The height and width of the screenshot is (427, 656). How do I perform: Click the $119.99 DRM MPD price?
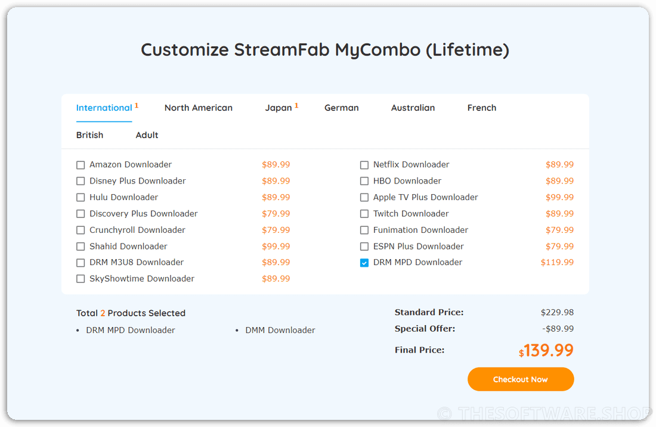[557, 263]
